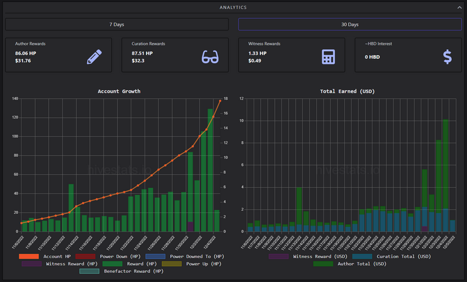The image size is (467, 282).
Task: Click the $32.3 curation rewards amount
Action: click(x=138, y=61)
